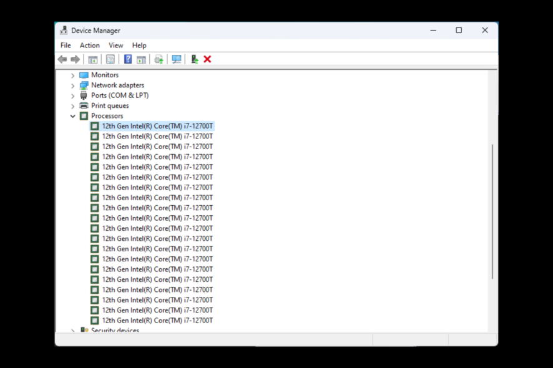553x368 pixels.
Task: Click the vertical scrollbar thumb
Action: [492, 211]
